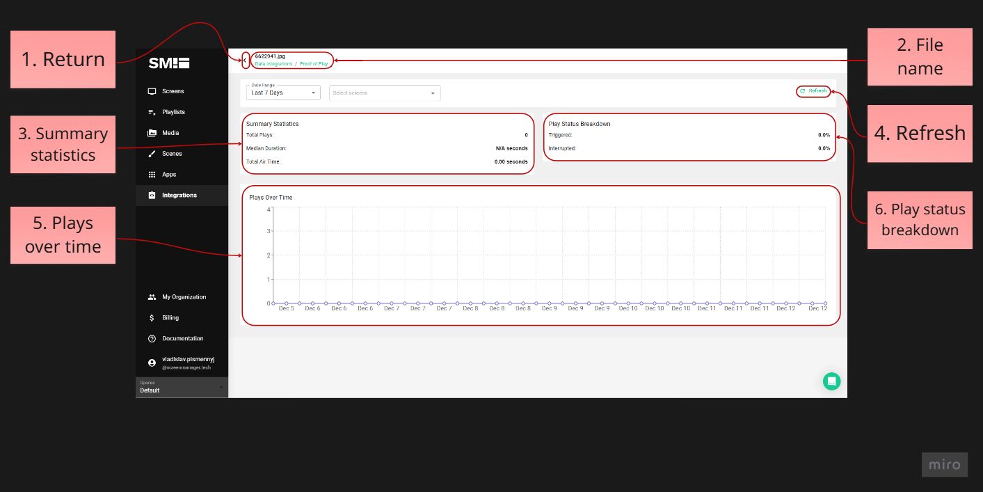Click the Media icon in sidebar

[x=152, y=133]
